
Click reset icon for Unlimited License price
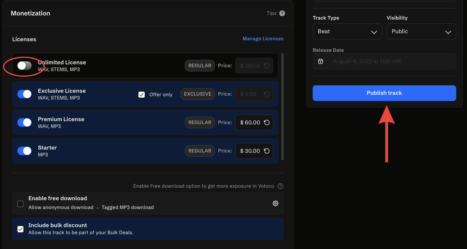click(267, 66)
